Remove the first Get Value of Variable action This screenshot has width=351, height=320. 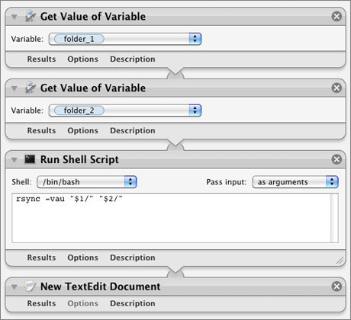point(337,17)
